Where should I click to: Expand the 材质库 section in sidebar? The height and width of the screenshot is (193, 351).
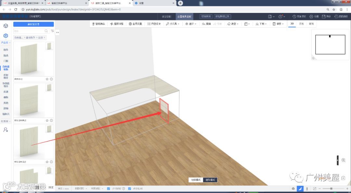coord(6,121)
